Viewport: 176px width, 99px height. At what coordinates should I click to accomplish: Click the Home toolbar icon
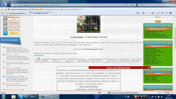(137, 13)
